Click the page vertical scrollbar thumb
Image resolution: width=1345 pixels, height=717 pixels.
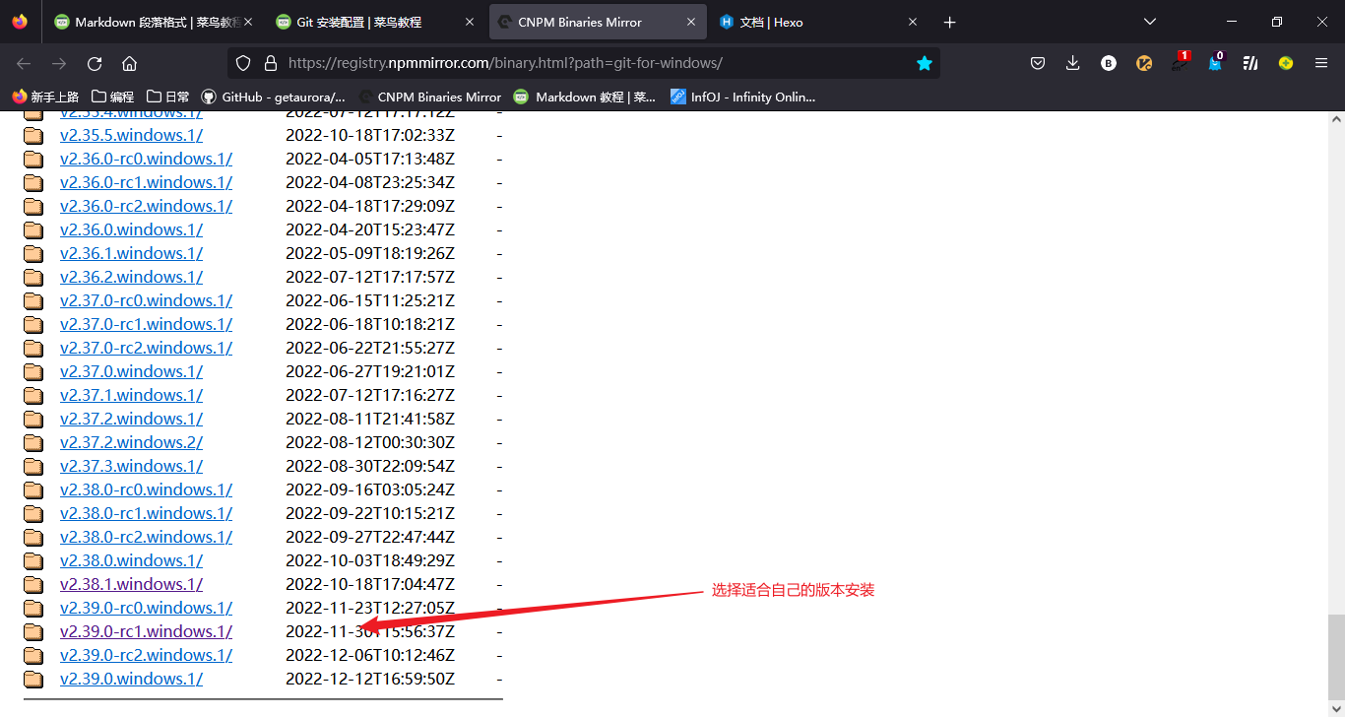tap(1335, 655)
